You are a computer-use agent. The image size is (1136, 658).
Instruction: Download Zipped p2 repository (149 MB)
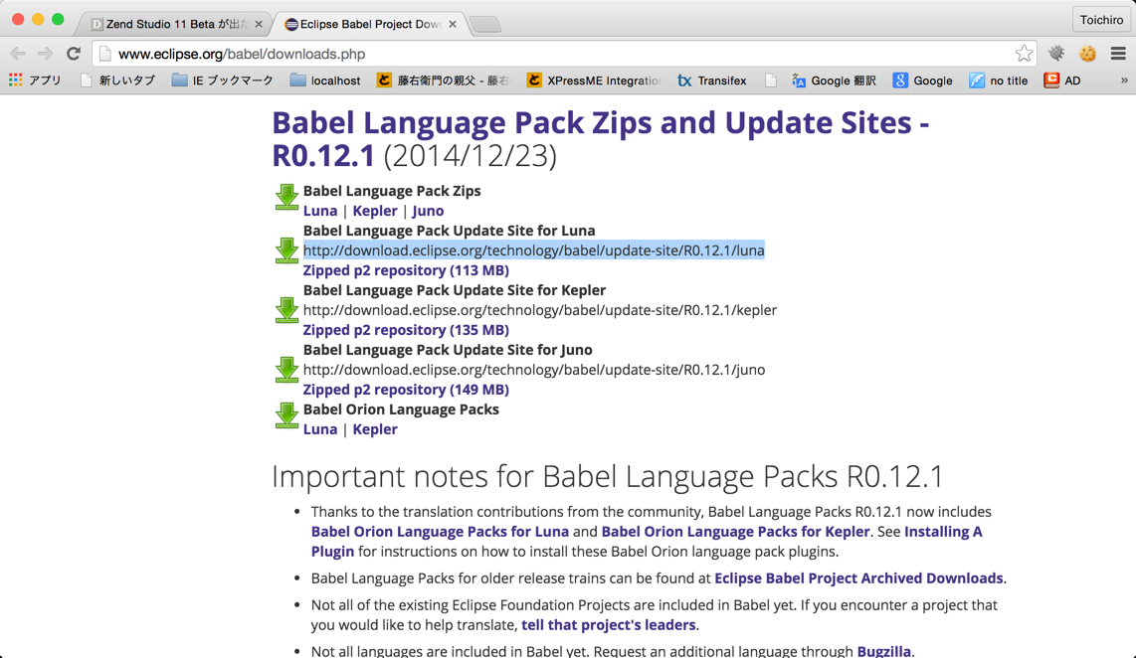[406, 390]
